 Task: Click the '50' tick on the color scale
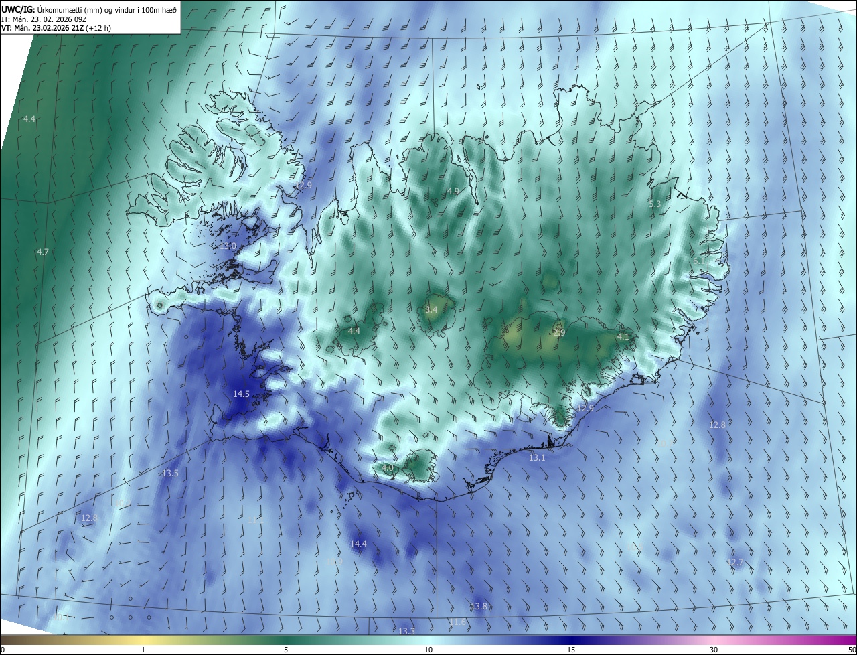(x=852, y=650)
